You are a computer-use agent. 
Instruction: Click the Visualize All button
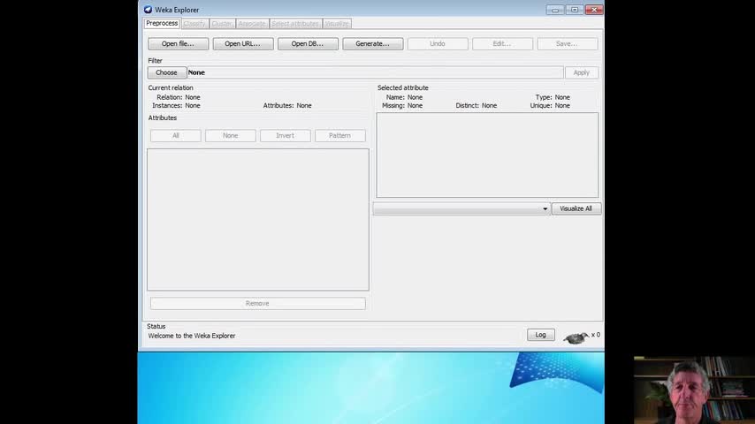576,208
